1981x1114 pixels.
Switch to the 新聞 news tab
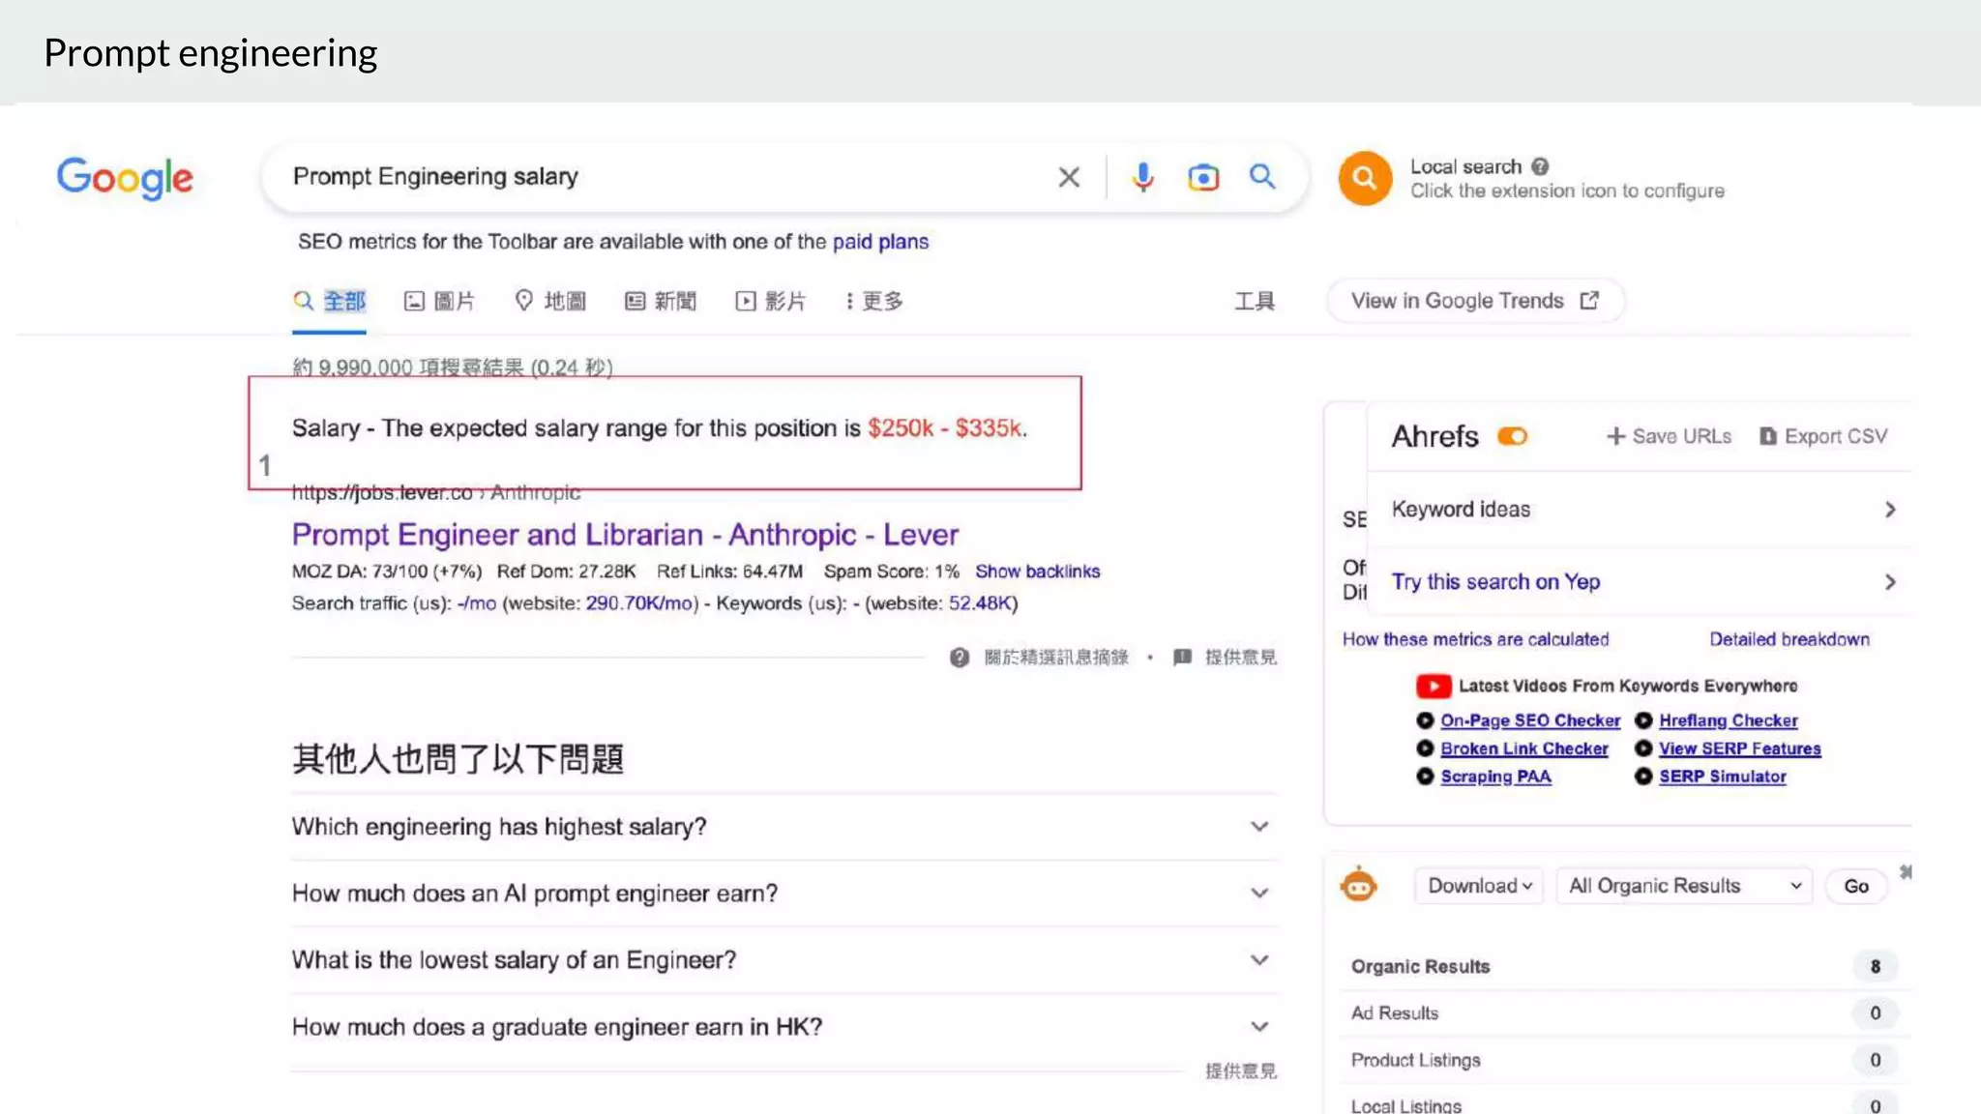coord(661,301)
